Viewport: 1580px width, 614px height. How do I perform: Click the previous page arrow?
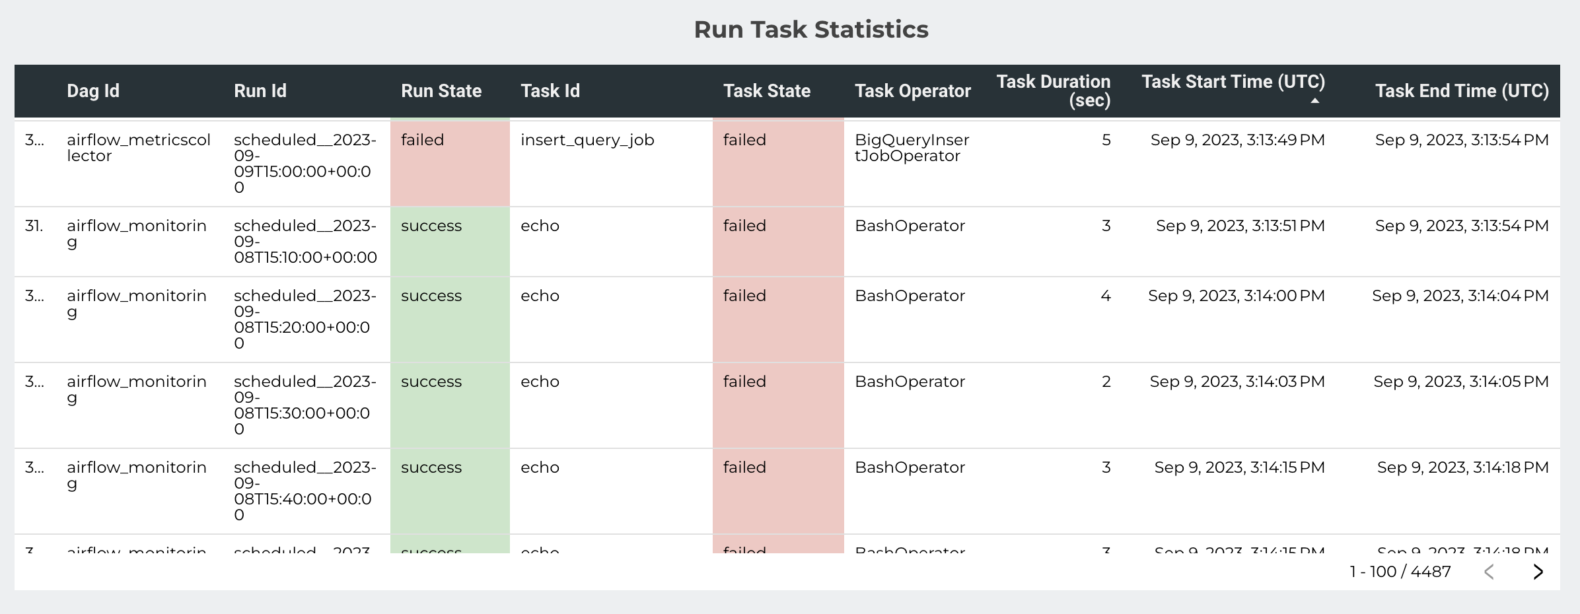tap(1489, 572)
